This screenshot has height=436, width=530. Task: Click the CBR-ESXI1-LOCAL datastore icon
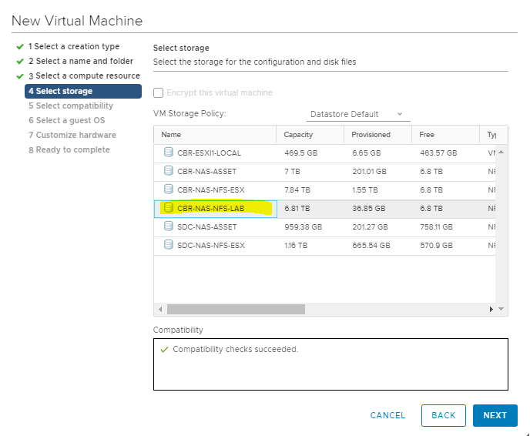tap(168, 152)
